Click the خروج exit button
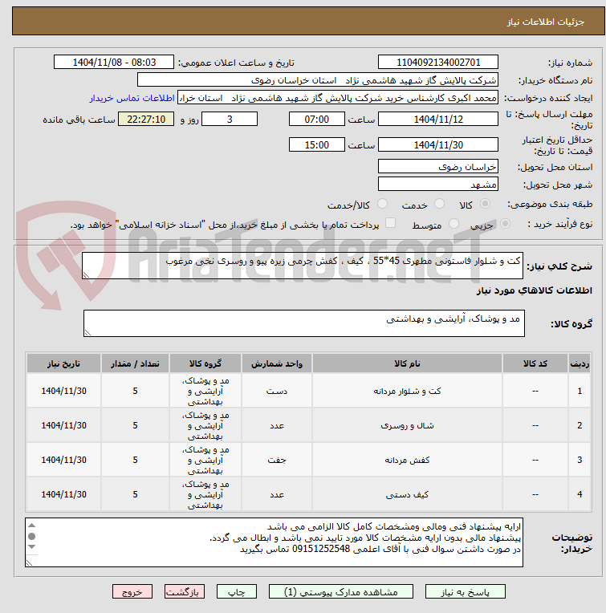Image resolution: width=606 pixels, height=613 pixels. (132, 592)
